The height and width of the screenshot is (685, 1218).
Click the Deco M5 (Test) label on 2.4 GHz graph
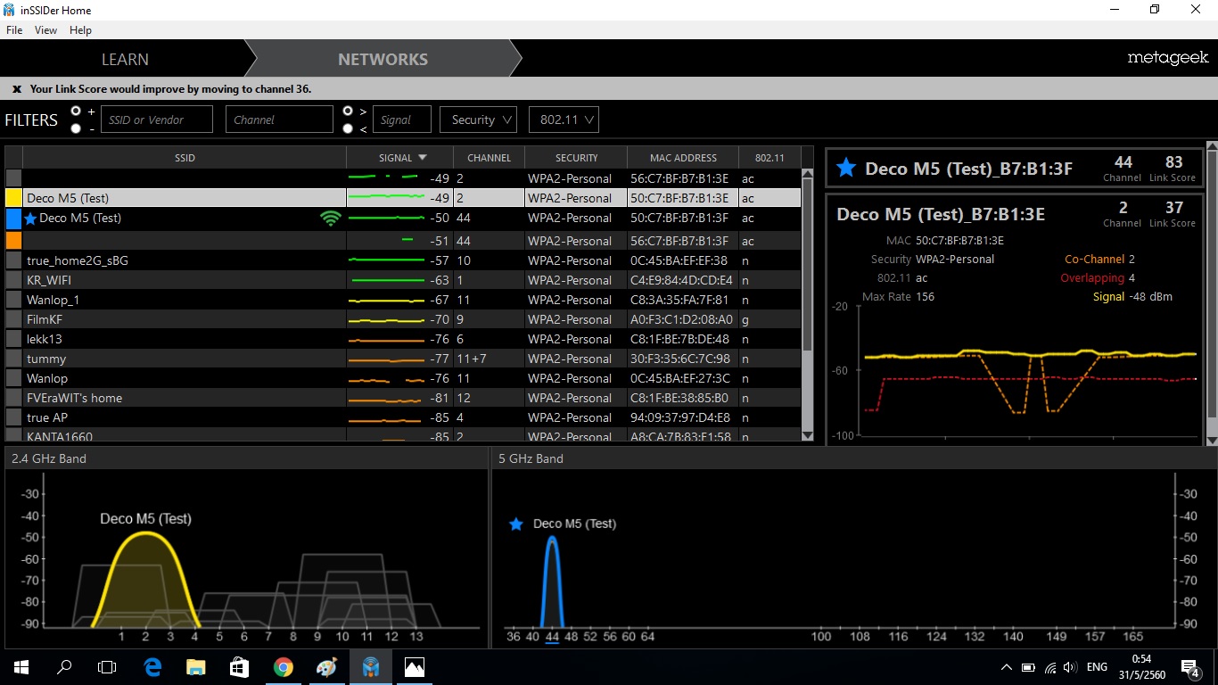[x=145, y=518]
